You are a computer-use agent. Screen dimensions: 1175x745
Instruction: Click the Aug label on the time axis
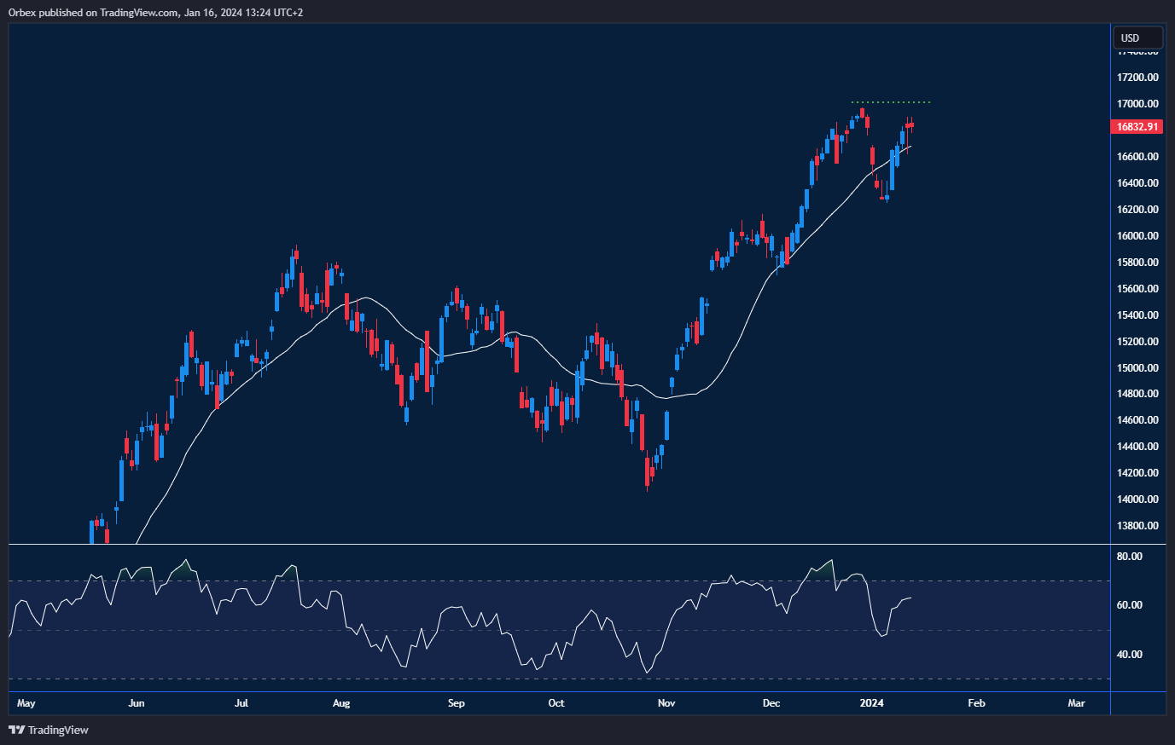[x=341, y=703]
